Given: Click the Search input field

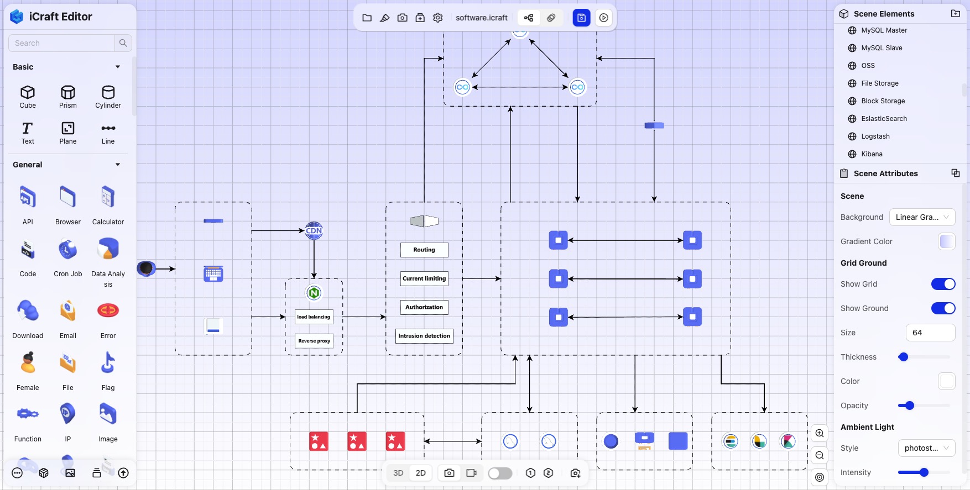Looking at the screenshot, I should pyautogui.click(x=62, y=43).
